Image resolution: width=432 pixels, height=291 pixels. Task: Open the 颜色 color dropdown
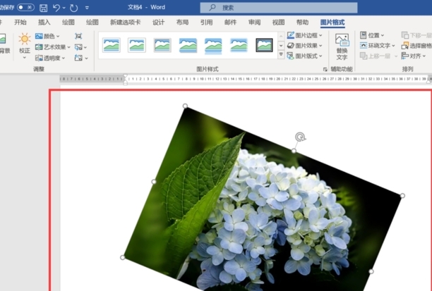click(x=47, y=36)
